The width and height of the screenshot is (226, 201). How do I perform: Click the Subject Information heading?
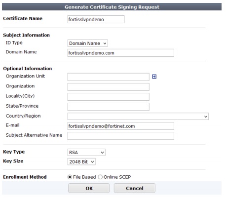(26, 35)
